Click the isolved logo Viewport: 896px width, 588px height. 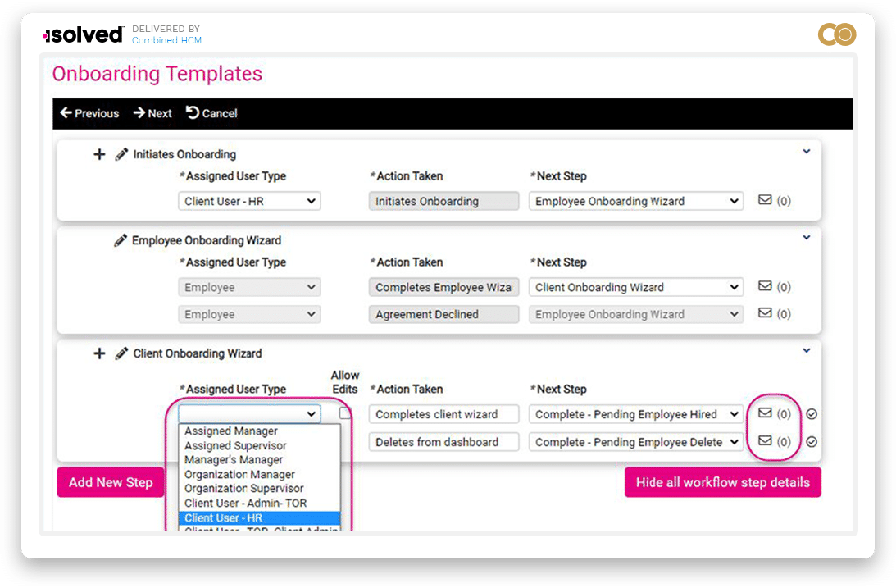point(84,35)
